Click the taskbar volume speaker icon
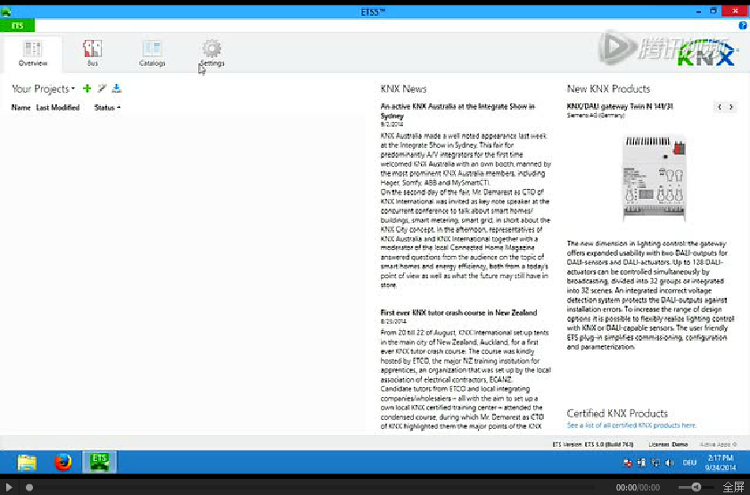 pyautogui.click(x=670, y=463)
